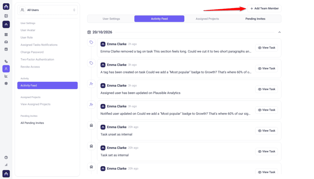
Task: Click Emma Clarke avatar in Plausible Analytics entry
Action: pyautogui.click(x=103, y=85)
